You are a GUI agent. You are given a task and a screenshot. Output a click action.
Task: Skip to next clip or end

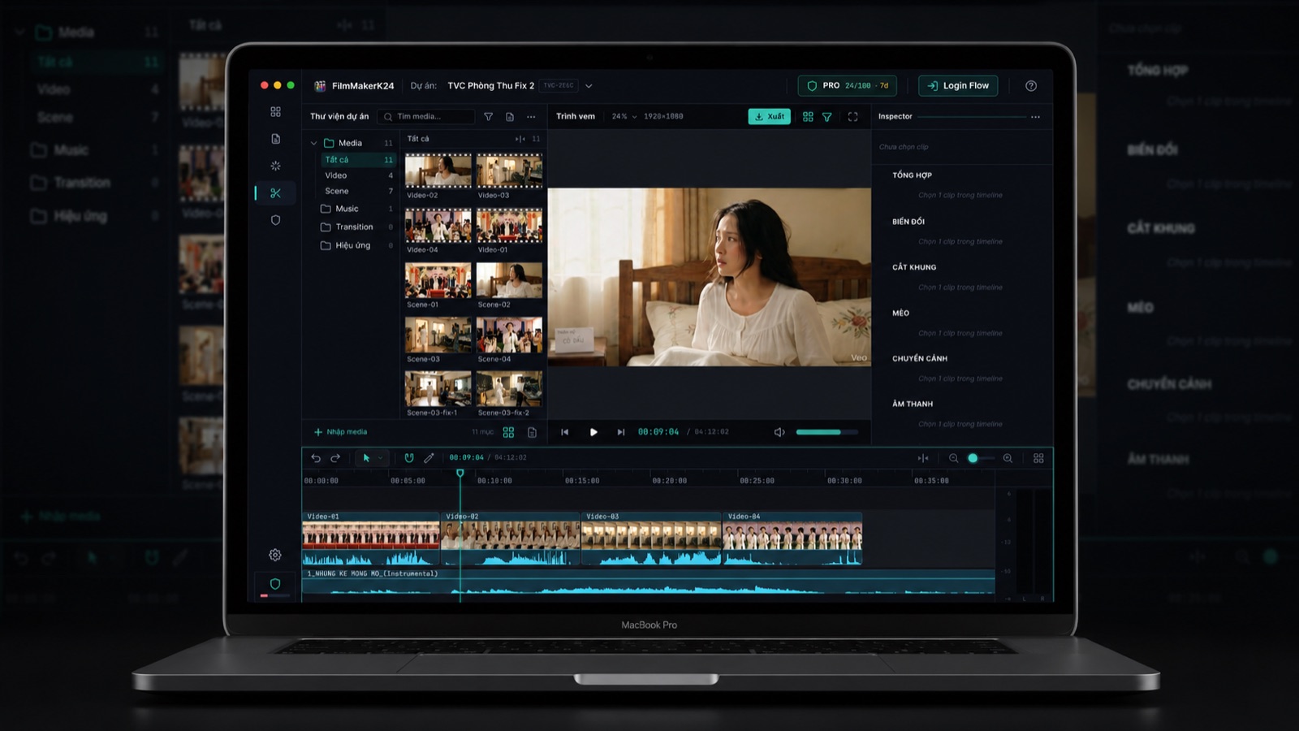point(621,432)
